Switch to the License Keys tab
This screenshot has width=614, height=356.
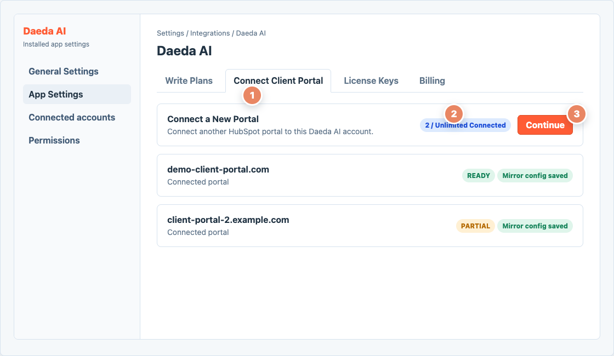(x=371, y=81)
